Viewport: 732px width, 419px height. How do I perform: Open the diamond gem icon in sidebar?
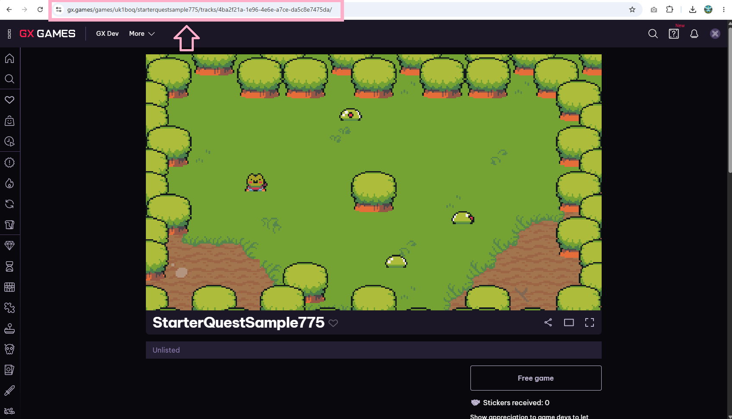9,246
